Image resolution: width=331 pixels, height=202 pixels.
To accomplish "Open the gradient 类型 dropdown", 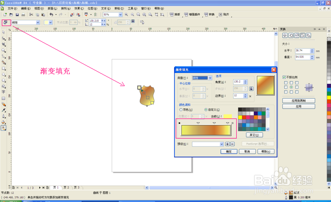I will coord(210,78).
